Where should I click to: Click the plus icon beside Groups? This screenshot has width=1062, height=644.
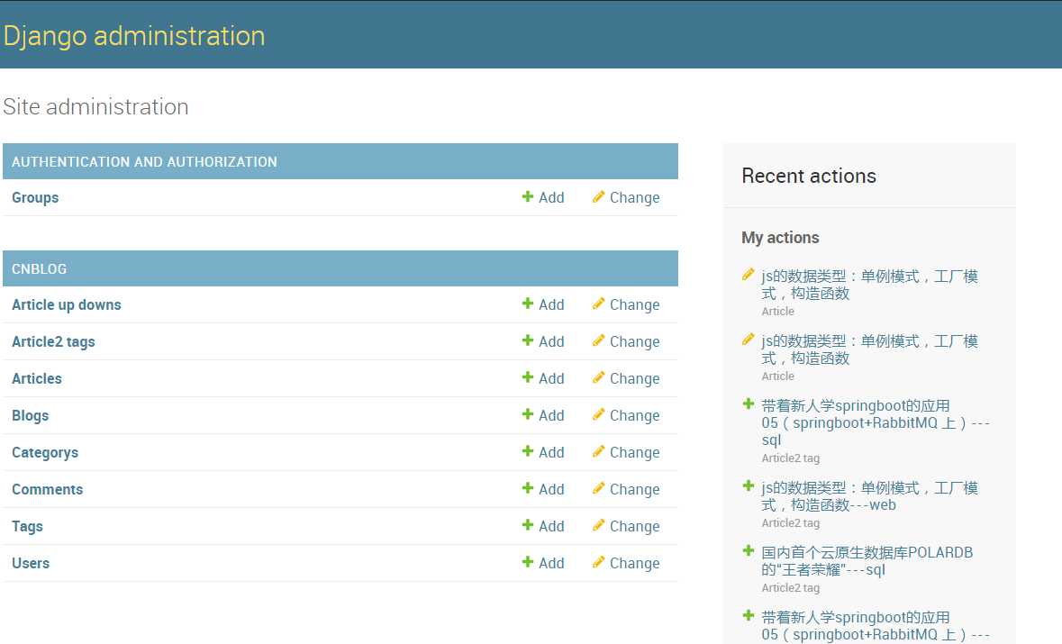pyautogui.click(x=528, y=197)
